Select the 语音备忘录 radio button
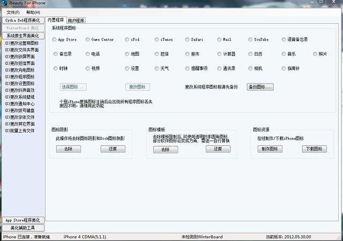This screenshot has height=241, width=343. tap(284, 40)
